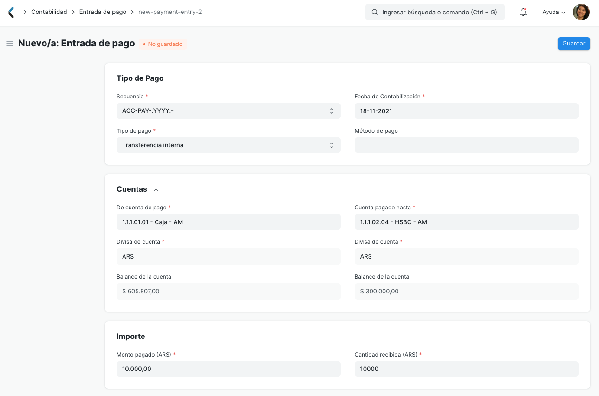Click the $ 300.000,00 balance value
The image size is (599, 396).
coord(379,292)
